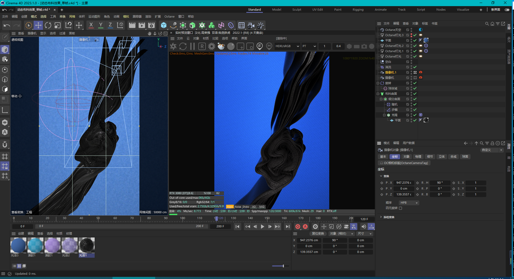The image size is (514, 279).
Task: Click the sound speaker icon in timeline
Action: tap(364, 226)
